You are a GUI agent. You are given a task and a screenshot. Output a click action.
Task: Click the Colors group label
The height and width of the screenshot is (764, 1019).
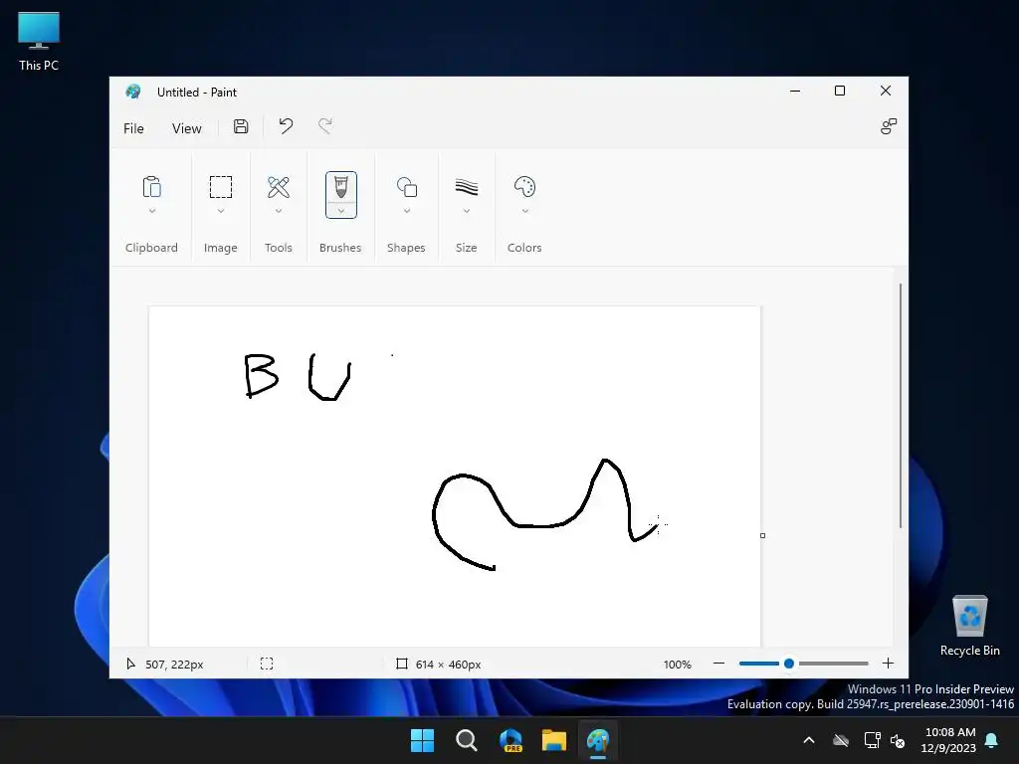coord(524,248)
